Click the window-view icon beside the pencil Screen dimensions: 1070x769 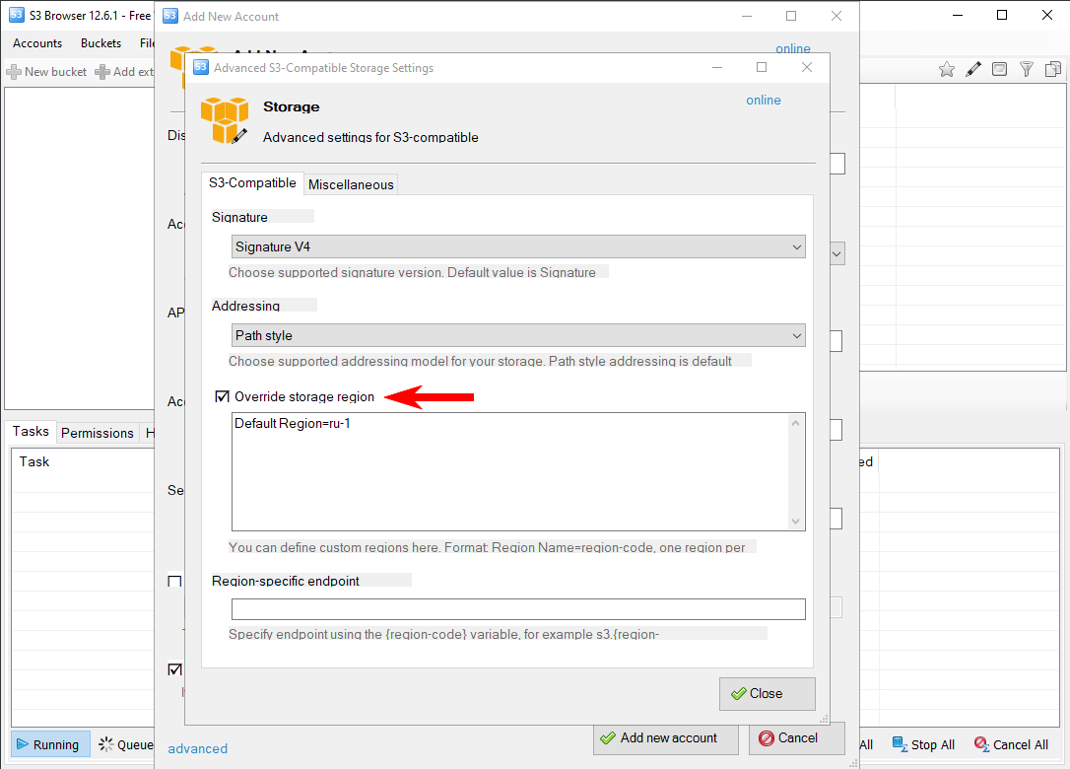pyautogui.click(x=1000, y=69)
